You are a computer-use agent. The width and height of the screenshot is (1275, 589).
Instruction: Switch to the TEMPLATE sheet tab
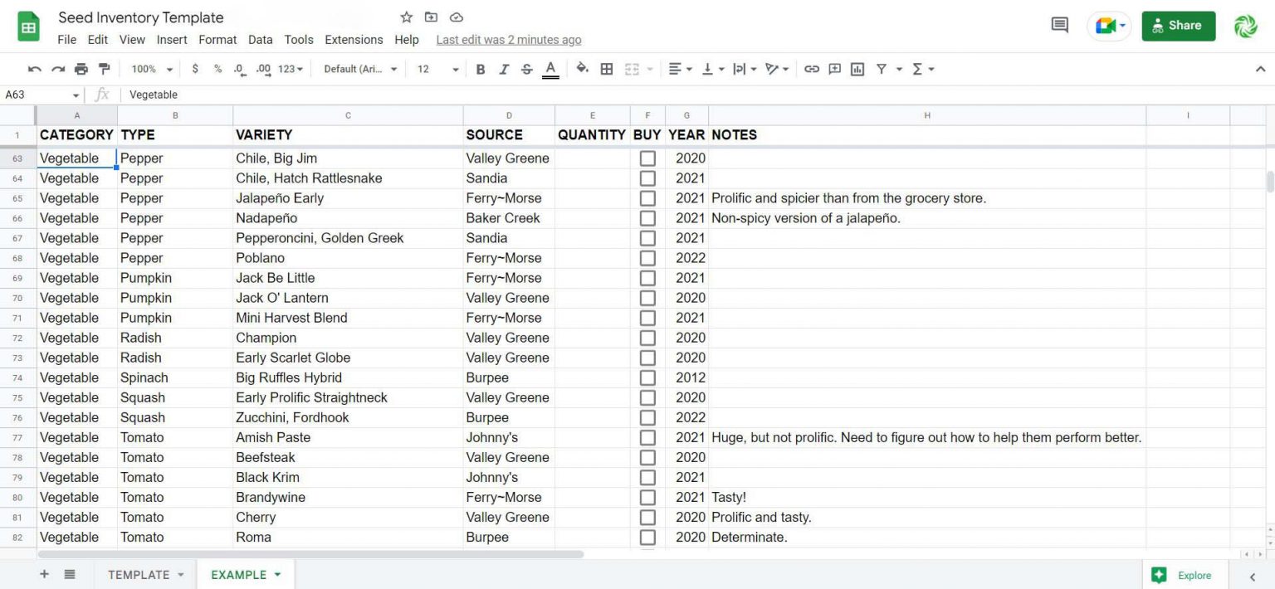(137, 574)
